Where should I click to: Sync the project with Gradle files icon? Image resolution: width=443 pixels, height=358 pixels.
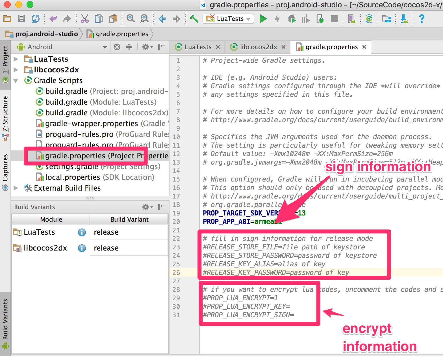[369, 19]
